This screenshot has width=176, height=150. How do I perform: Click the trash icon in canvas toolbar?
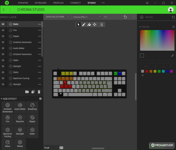pyautogui.click(x=102, y=25)
